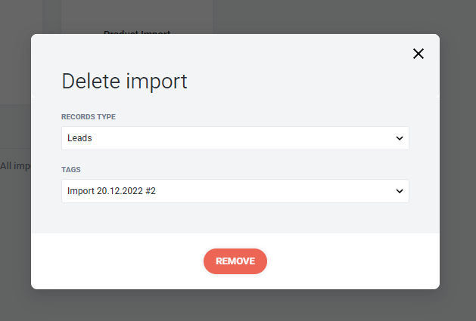Screen dimensions: 476x321
Task: Open the Records Type dropdown
Action: pyautogui.click(x=235, y=138)
